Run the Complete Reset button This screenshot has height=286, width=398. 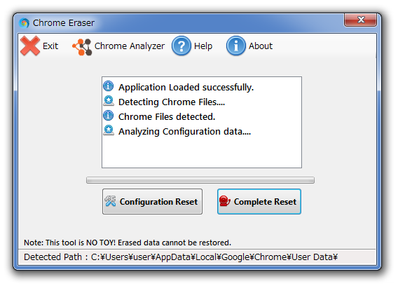point(259,202)
